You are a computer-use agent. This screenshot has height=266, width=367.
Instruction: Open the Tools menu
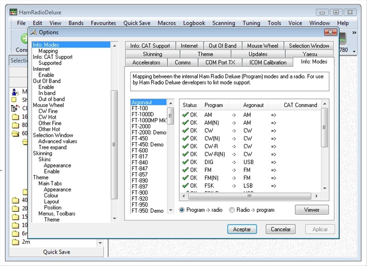click(x=274, y=23)
